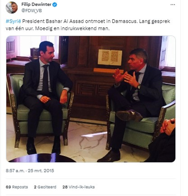188x196 pixels.
Task: View the 28 Vind-ik-leuks list
Action: tap(78, 187)
